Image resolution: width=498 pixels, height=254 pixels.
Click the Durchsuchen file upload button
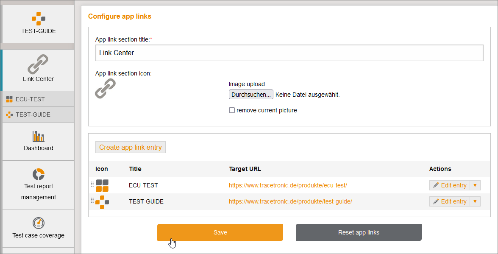[251, 95]
